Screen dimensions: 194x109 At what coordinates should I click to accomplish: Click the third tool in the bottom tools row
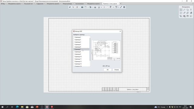(188, 16)
